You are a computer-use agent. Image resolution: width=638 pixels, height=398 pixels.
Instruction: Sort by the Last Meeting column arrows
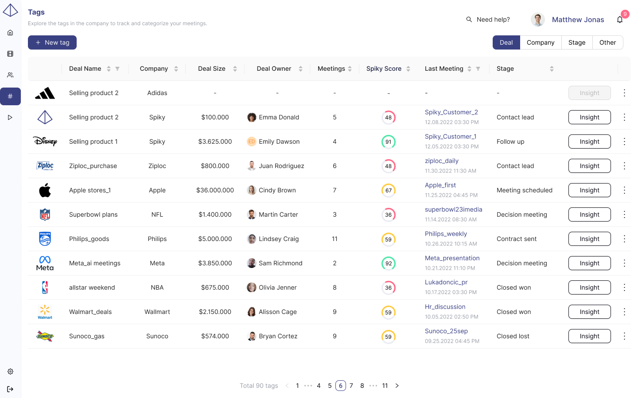coord(469,69)
